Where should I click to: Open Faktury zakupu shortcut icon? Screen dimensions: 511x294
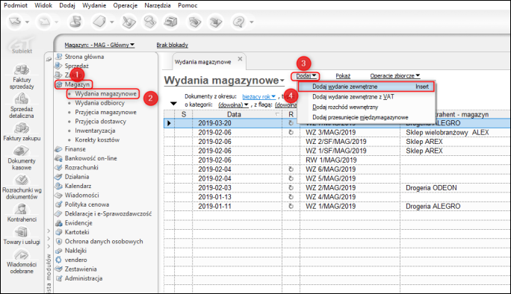pos(22,128)
